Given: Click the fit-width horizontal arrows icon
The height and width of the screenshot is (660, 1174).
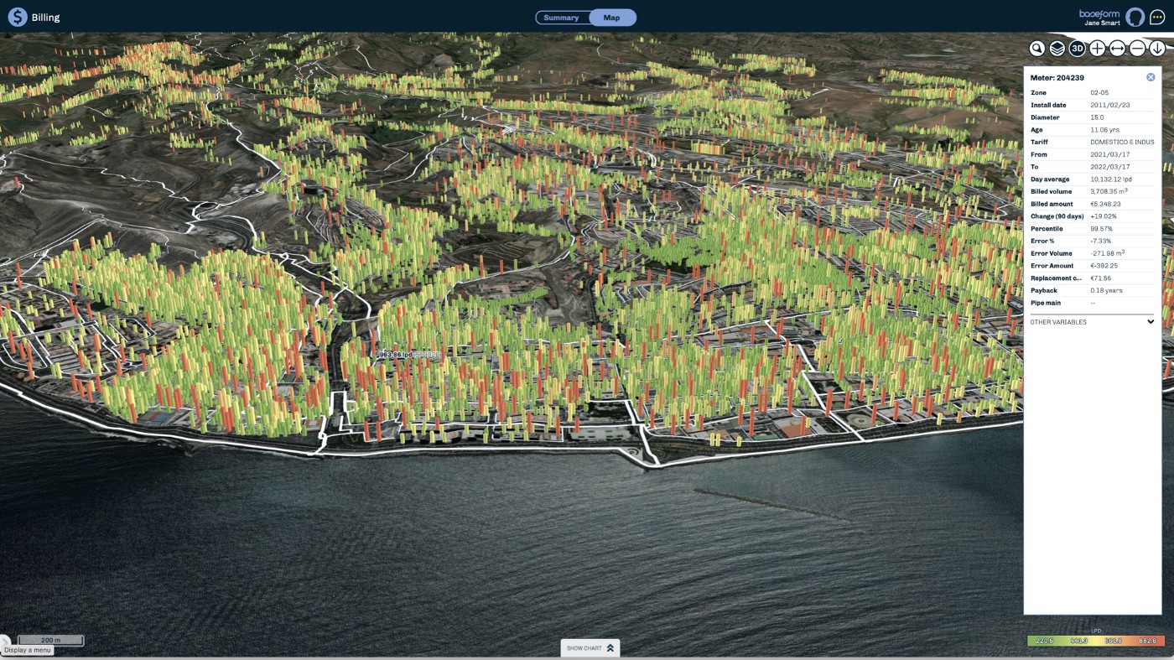Looking at the screenshot, I should coord(1117,49).
